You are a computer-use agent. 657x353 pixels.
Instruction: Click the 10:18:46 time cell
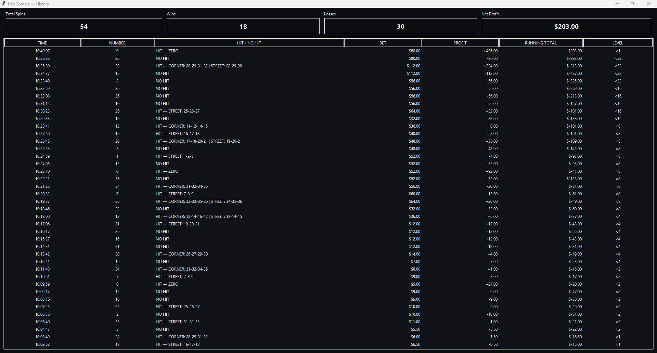(x=42, y=209)
